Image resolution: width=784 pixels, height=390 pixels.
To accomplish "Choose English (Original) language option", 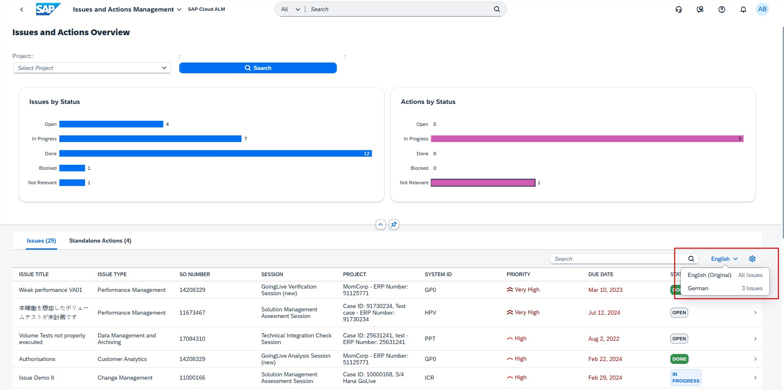I will (x=709, y=275).
